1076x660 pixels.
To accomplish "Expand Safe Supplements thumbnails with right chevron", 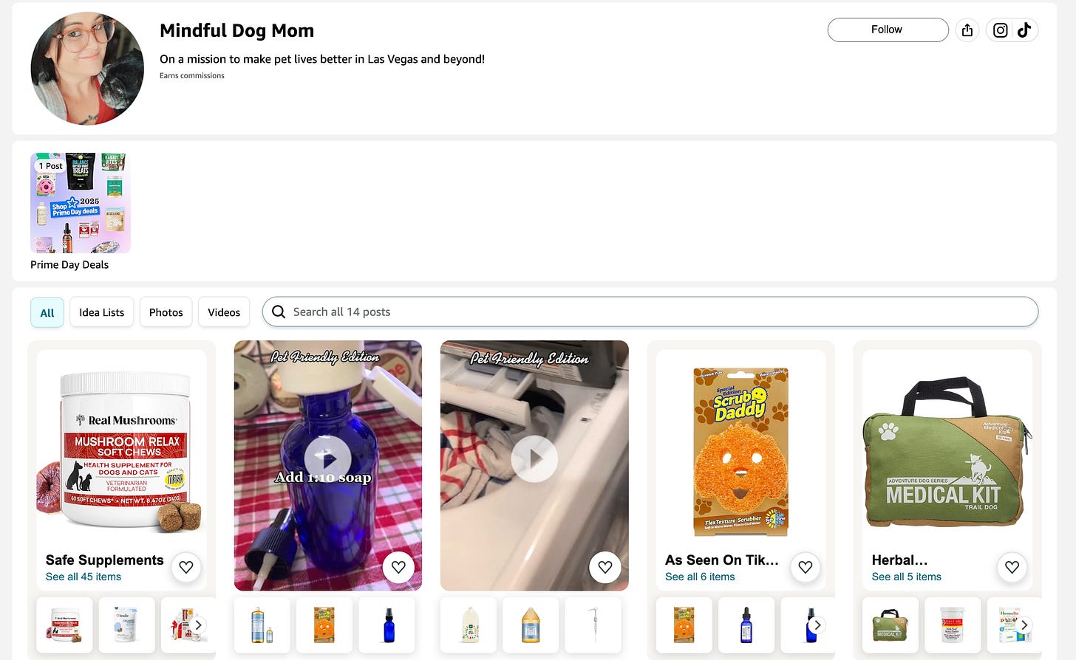I will coord(198,625).
